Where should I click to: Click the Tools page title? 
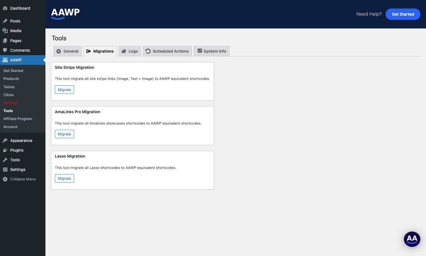click(59, 38)
